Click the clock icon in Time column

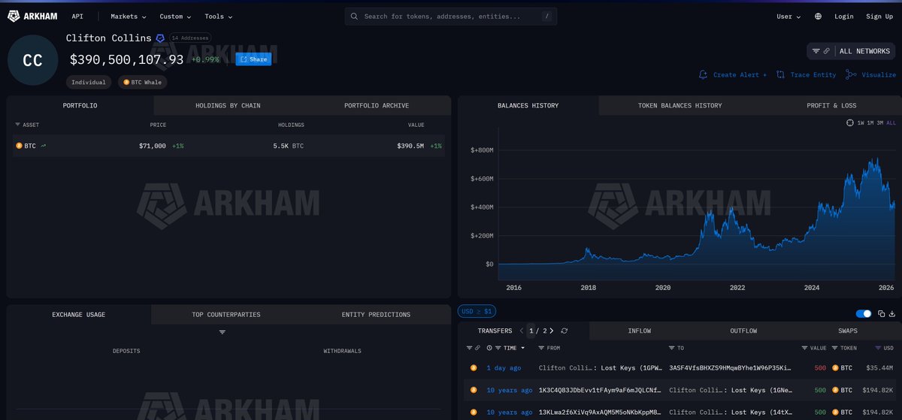(x=489, y=348)
